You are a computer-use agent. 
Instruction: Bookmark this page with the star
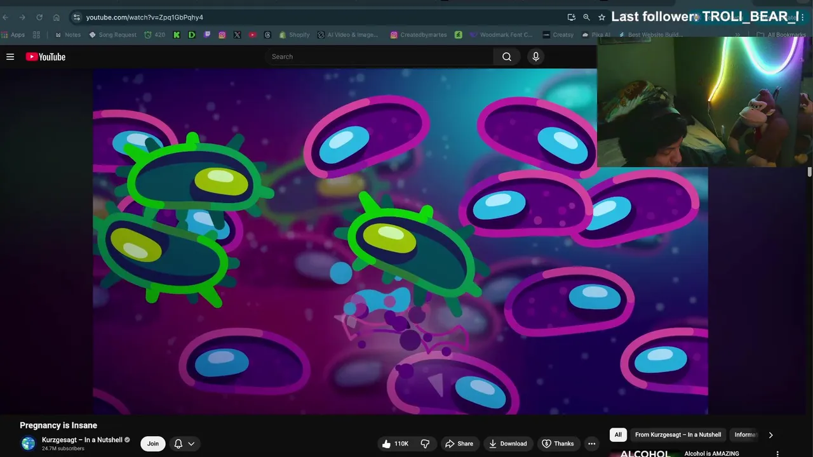[x=601, y=17]
